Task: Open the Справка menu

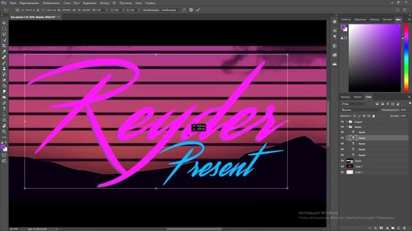Action: click(150, 3)
